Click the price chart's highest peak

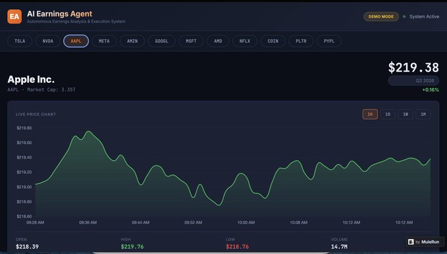[89, 132]
